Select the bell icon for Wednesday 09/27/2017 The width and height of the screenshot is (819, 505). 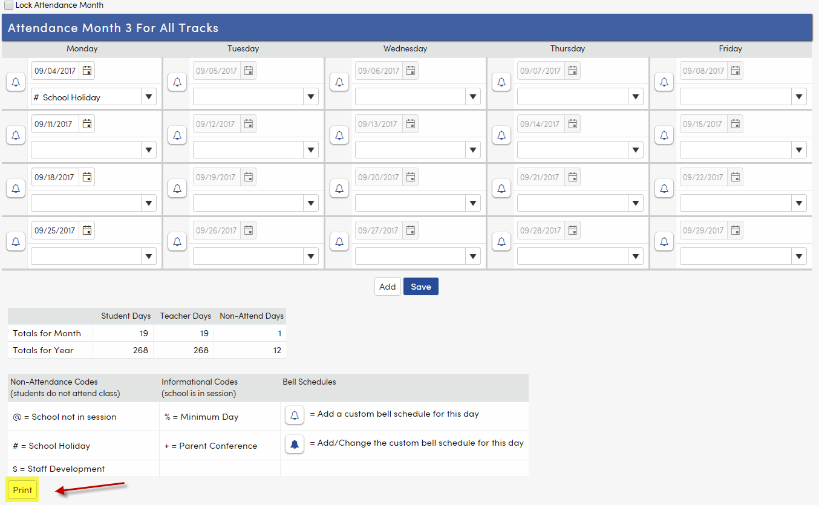[x=339, y=241]
